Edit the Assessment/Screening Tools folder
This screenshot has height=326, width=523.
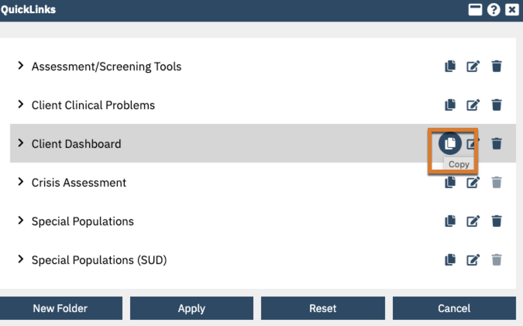(473, 66)
